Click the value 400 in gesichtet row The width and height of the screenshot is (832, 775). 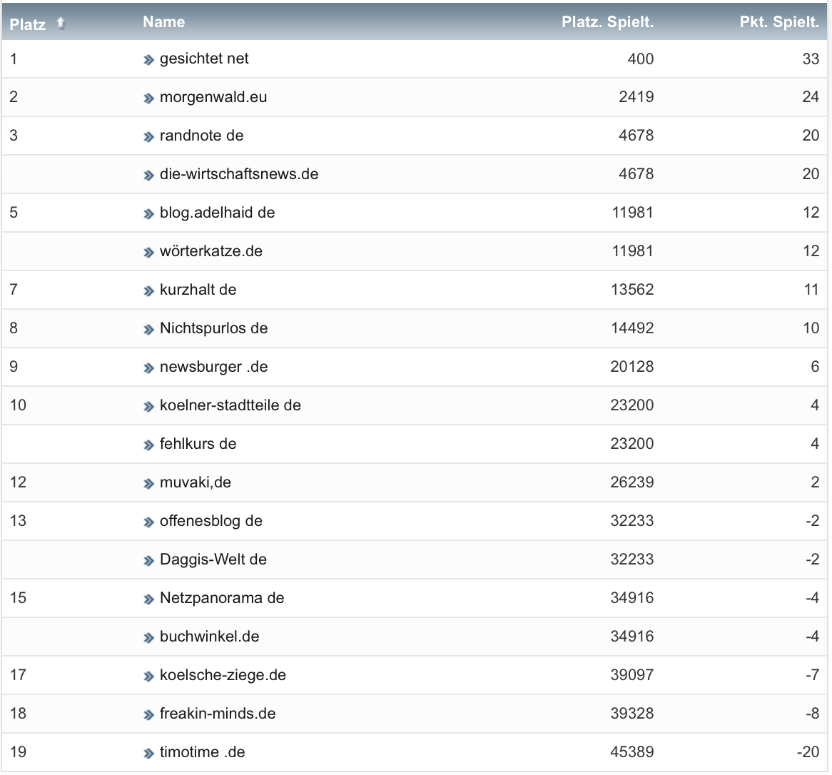click(x=641, y=59)
